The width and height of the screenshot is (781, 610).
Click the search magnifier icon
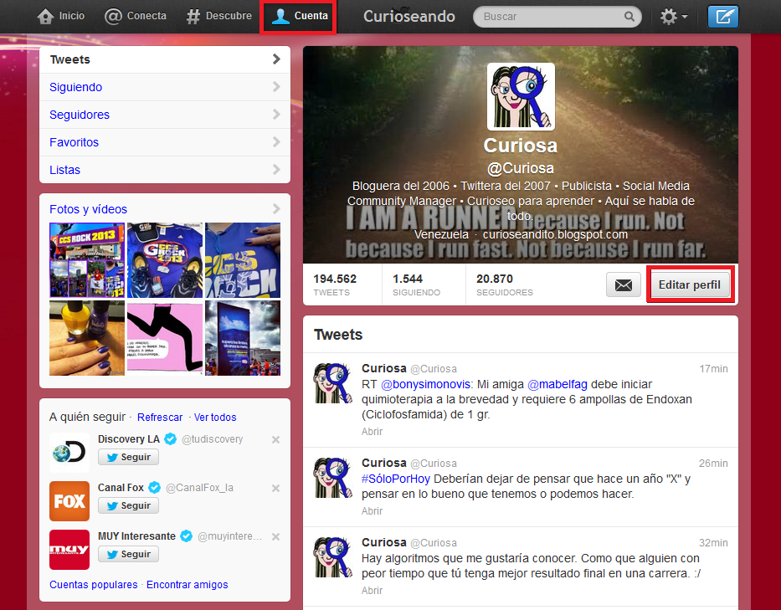629,16
